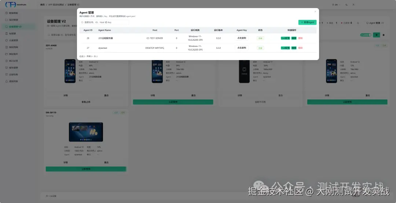Click version 0.3.0 in row 28

[219, 38]
